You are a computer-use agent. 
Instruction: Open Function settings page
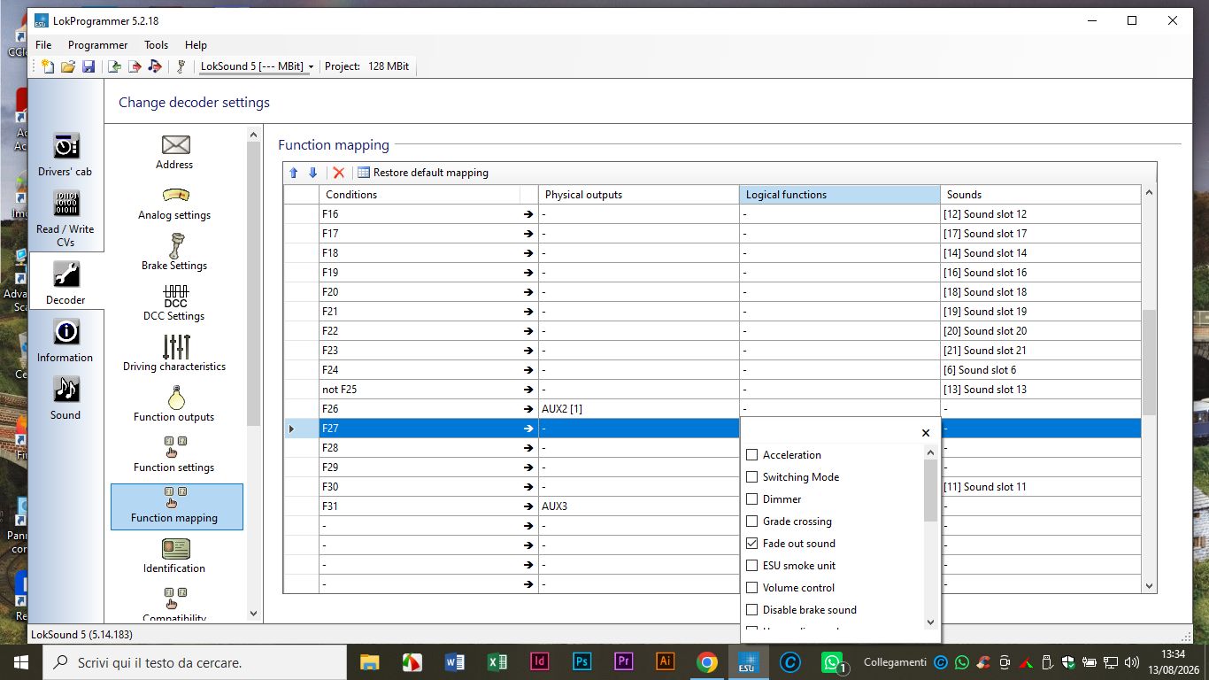point(175,455)
